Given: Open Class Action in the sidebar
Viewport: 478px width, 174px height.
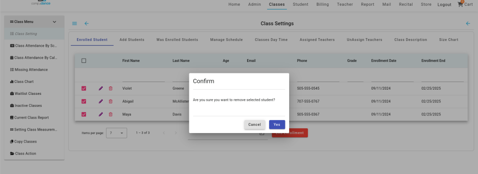Looking at the screenshot, I should pos(34,154).
